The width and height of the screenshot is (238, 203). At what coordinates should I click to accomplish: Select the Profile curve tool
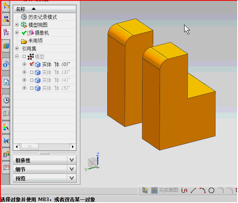[184, 190]
